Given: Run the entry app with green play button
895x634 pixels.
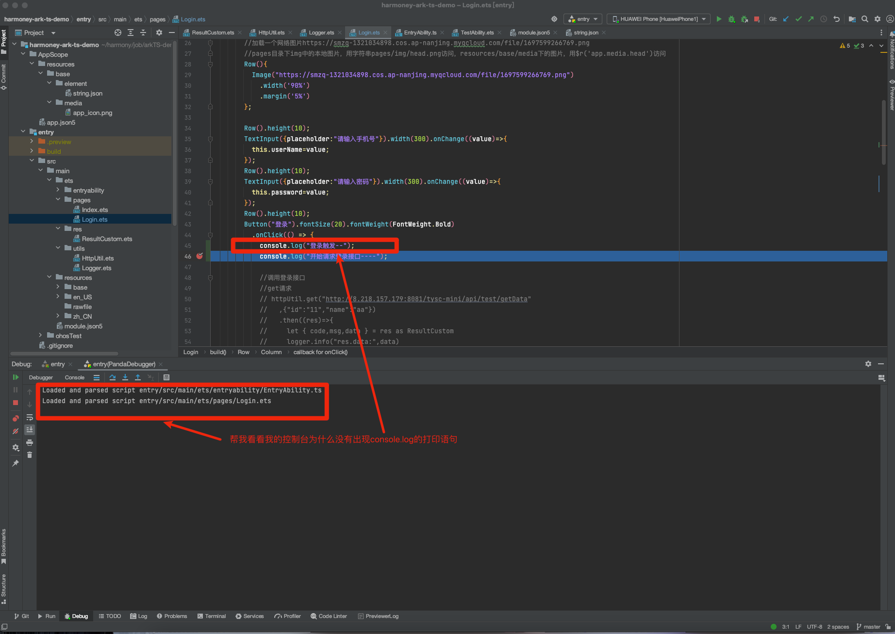Looking at the screenshot, I should (x=719, y=19).
